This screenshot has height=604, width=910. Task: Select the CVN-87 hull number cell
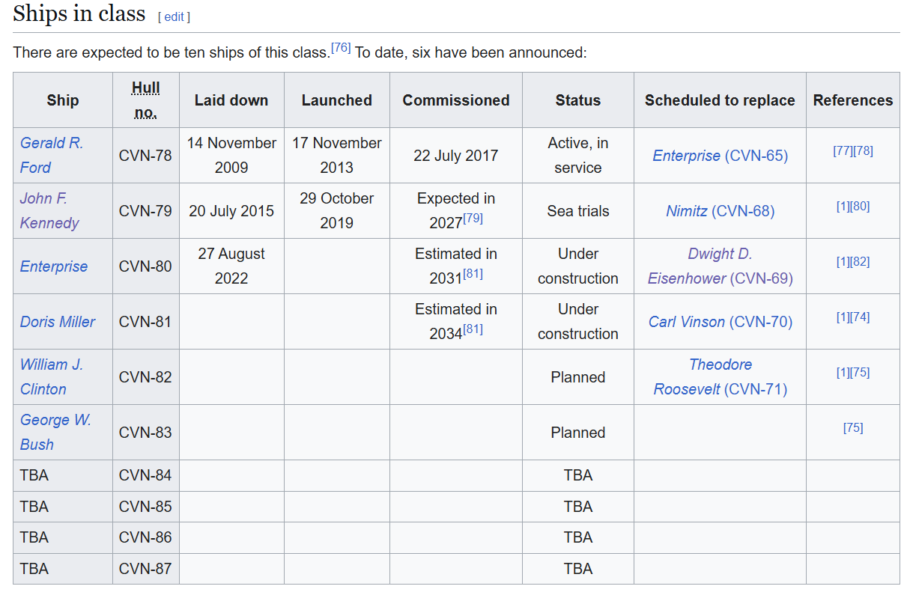(145, 569)
